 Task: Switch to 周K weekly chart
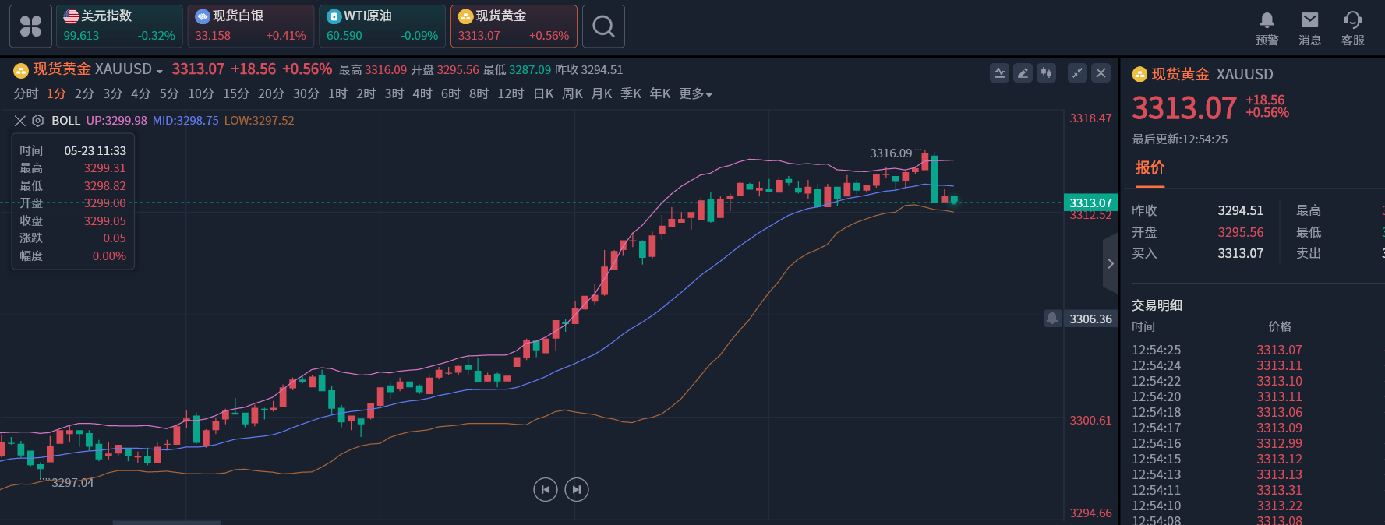[x=572, y=93]
